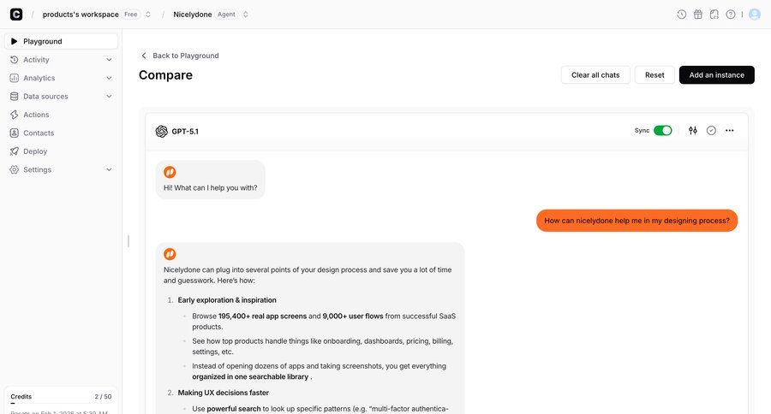Open the help question mark icon
This screenshot has width=771, height=414.
(731, 15)
